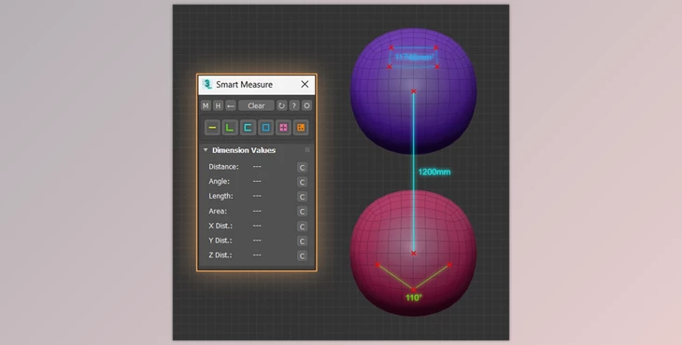This screenshot has width=682, height=345.
Task: Copy the Angle value with its C button
Action: coord(303,182)
